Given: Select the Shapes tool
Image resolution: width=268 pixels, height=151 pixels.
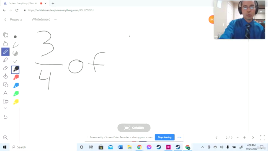Looking at the screenshot, I should 5,85.
